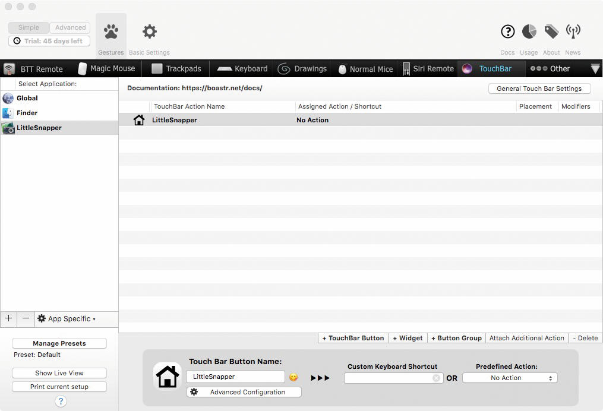This screenshot has height=411, width=603.
Task: Click Show Live View button
Action: (x=59, y=373)
